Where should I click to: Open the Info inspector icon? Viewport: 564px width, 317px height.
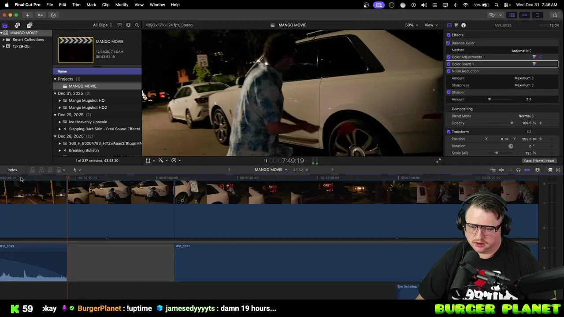(x=464, y=25)
